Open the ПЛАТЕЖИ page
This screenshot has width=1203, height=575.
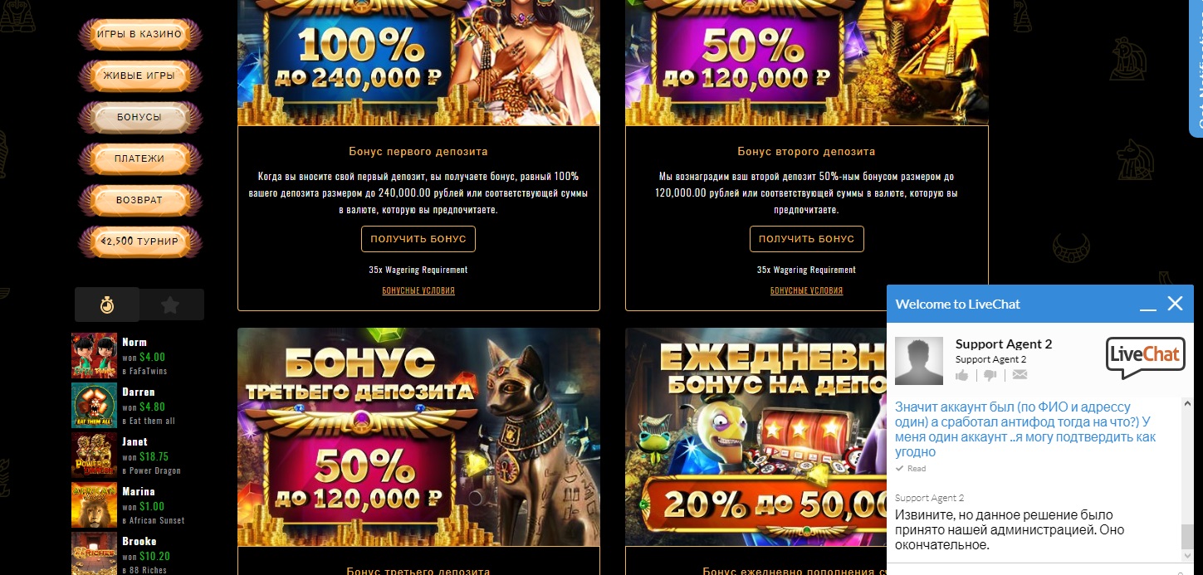pos(139,158)
